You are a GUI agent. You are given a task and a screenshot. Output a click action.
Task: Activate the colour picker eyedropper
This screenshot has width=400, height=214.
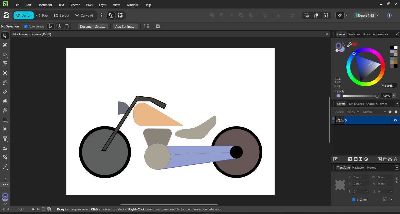pyautogui.click(x=350, y=44)
